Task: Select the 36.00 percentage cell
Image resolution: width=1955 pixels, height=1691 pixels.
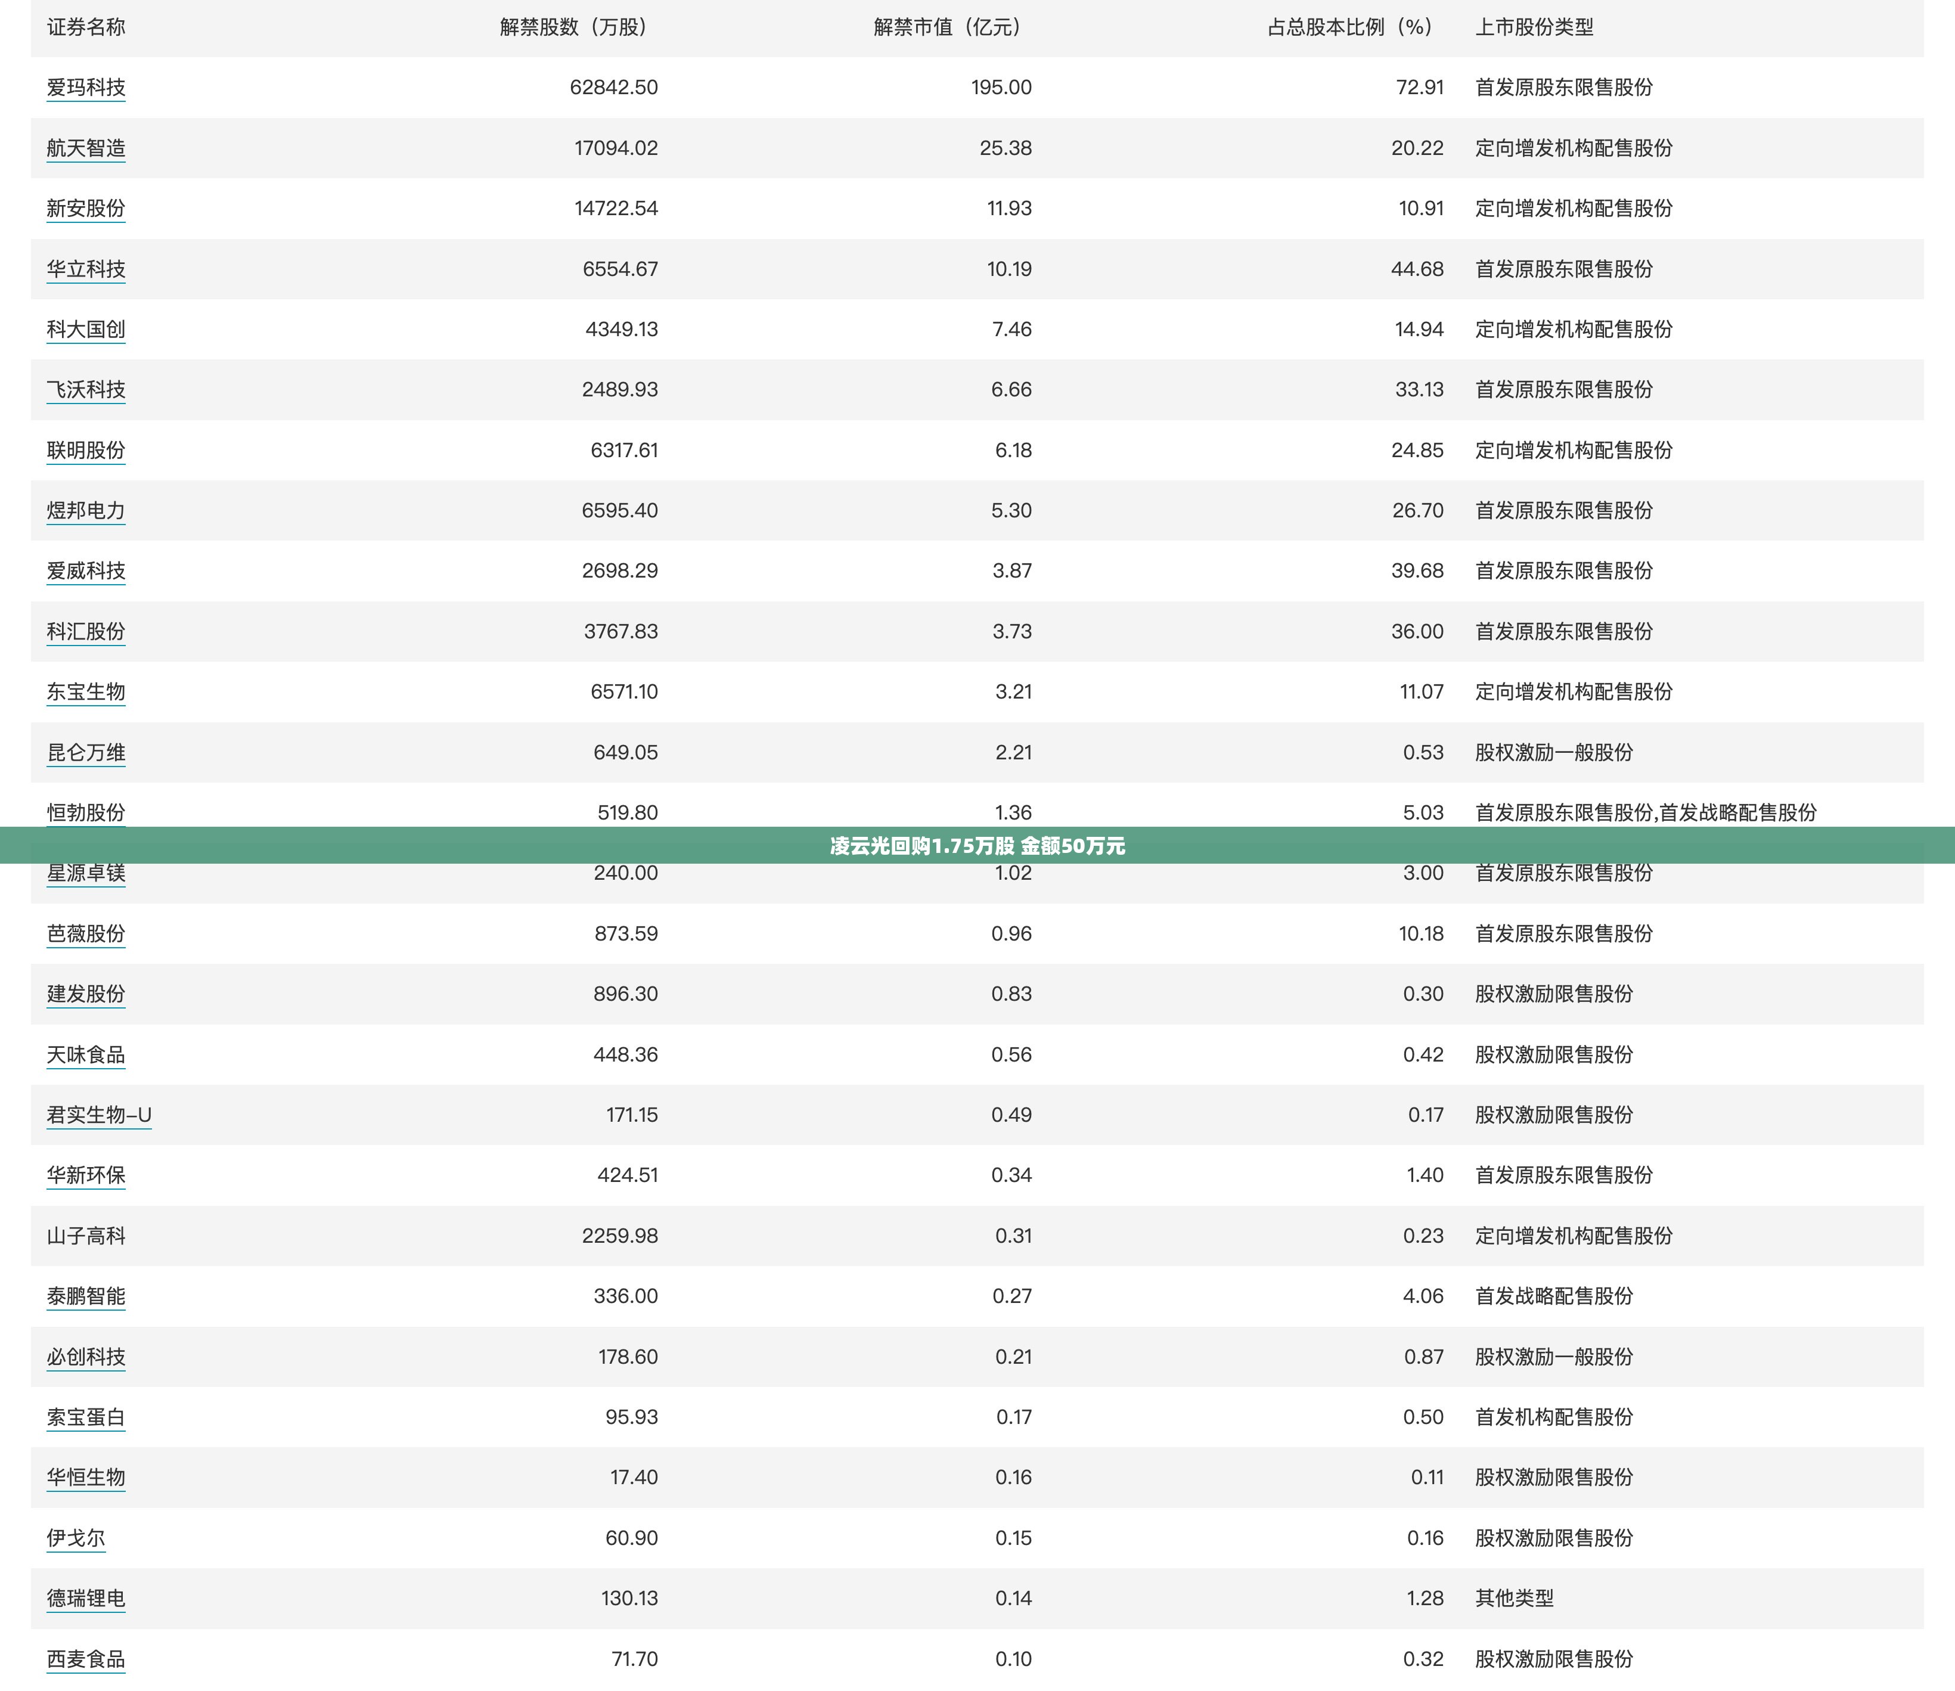Action: (1417, 631)
